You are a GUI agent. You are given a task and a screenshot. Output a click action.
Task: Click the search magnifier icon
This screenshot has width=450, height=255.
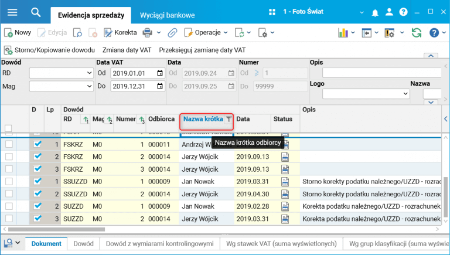pyautogui.click(x=36, y=12)
